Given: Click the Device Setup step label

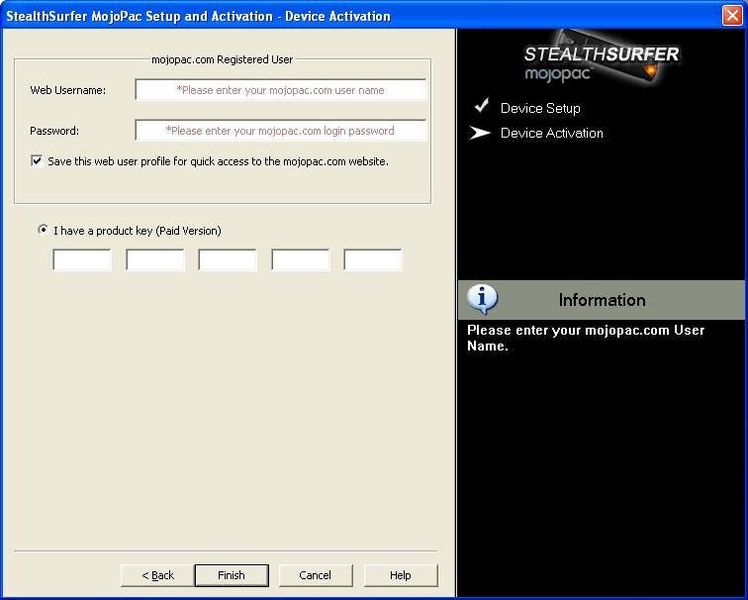Looking at the screenshot, I should (x=540, y=108).
